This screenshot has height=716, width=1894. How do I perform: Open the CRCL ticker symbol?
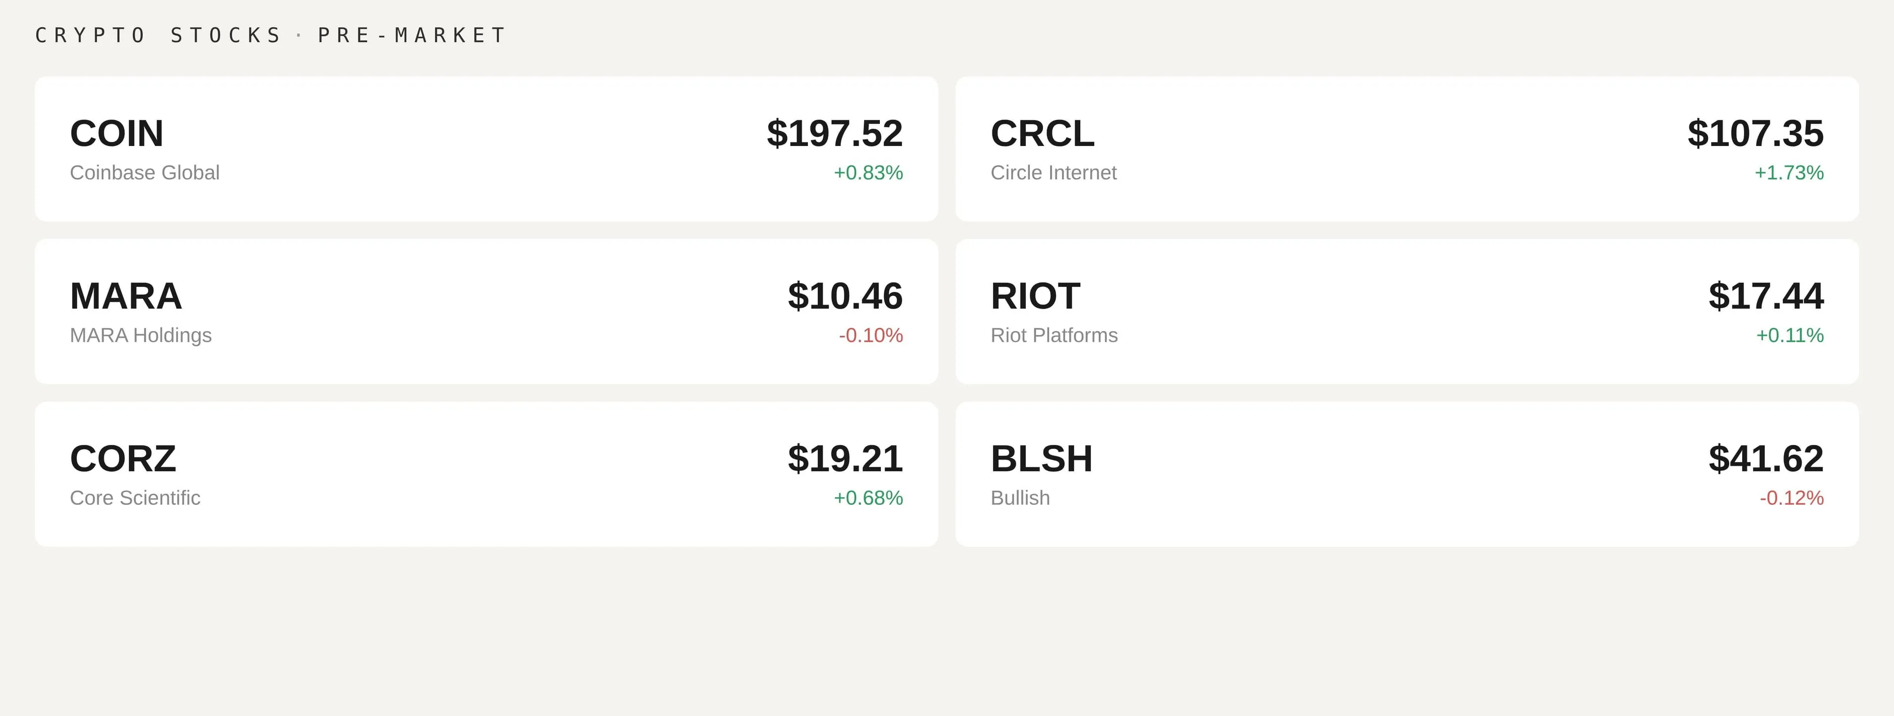[x=1042, y=134]
